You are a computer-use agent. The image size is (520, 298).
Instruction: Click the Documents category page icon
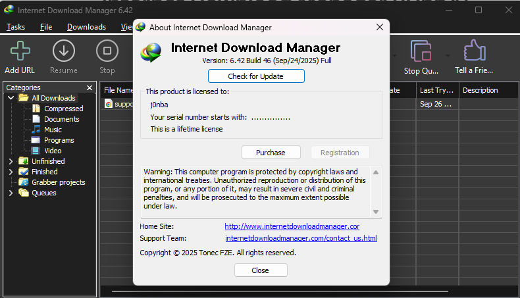coord(36,119)
